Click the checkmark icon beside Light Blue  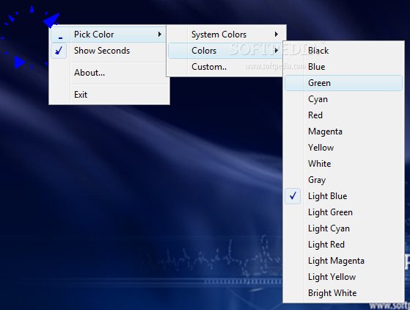[x=293, y=196]
